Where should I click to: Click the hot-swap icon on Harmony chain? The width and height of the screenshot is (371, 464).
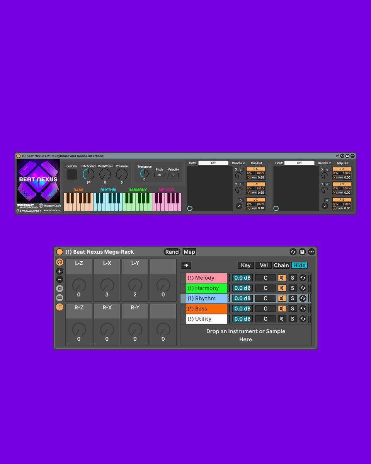(303, 288)
